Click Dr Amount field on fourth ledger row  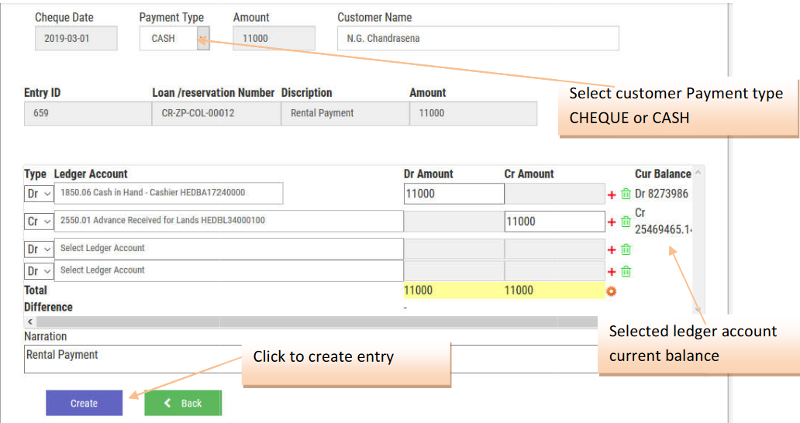454,271
